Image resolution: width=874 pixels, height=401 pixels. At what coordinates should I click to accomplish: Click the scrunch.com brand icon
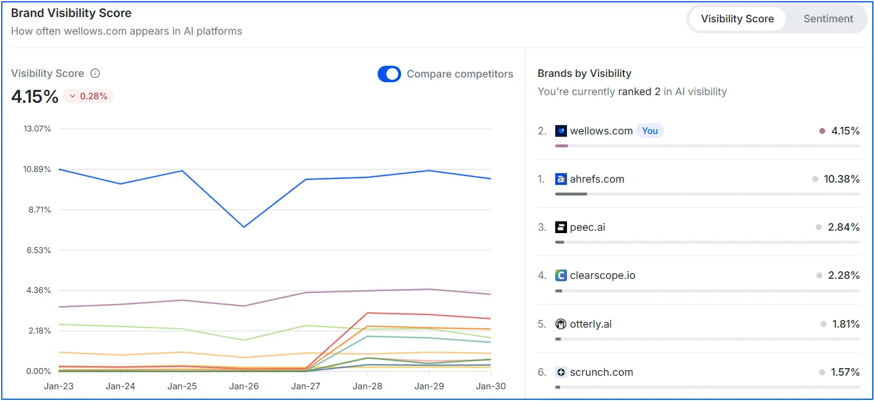pyautogui.click(x=561, y=372)
